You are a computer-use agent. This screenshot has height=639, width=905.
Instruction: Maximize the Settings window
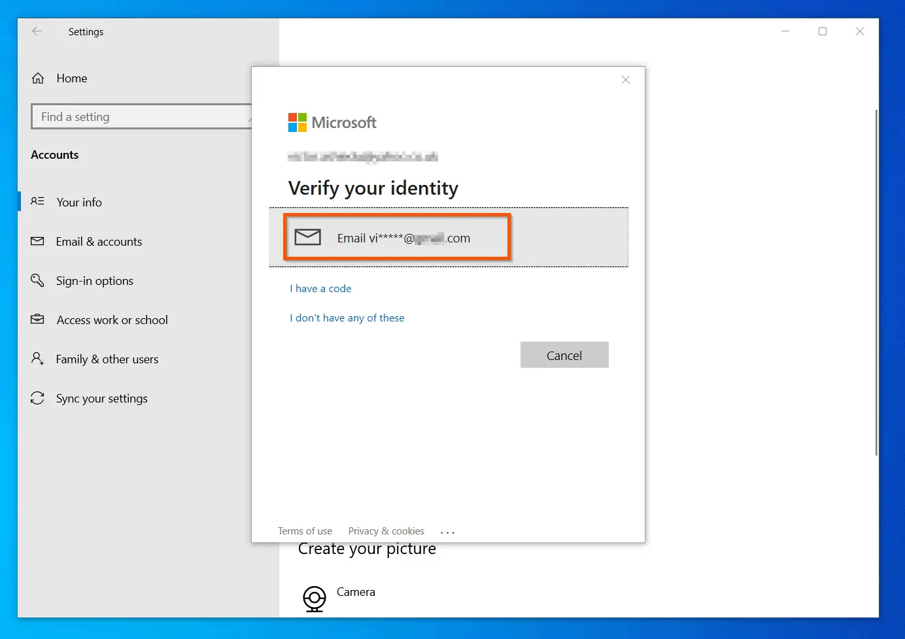[823, 31]
